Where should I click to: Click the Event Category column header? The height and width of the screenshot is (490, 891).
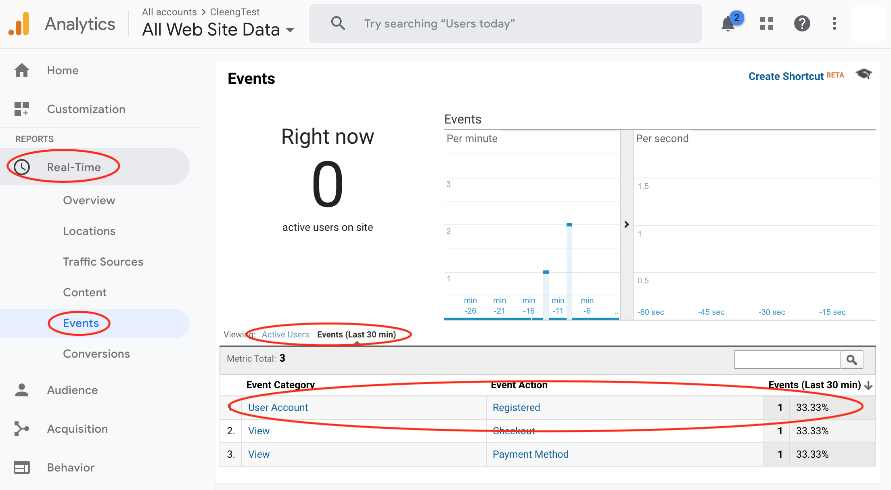(x=280, y=385)
